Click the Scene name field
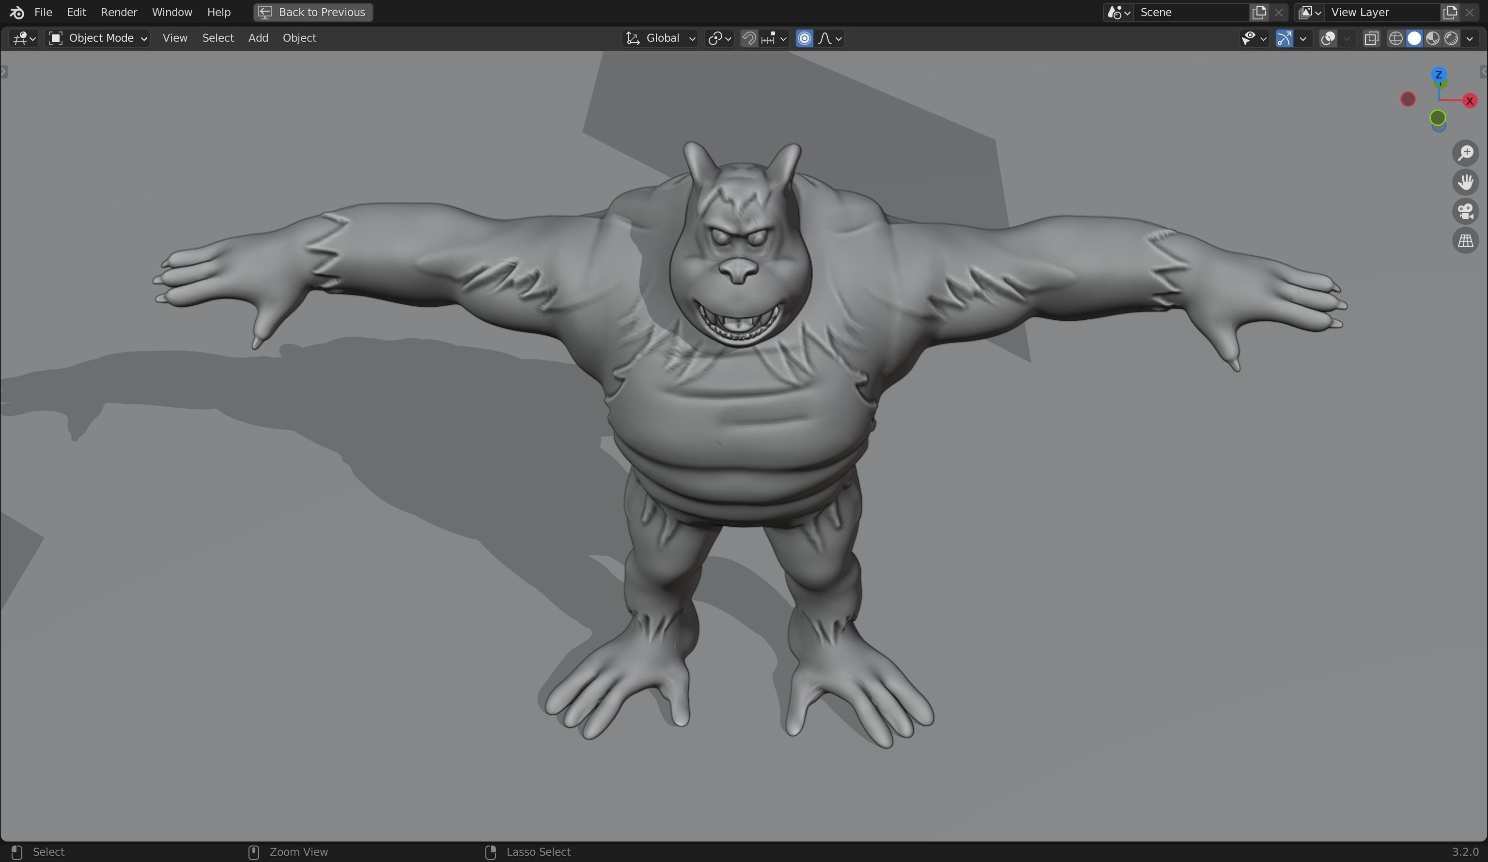The image size is (1488, 862). click(x=1191, y=12)
